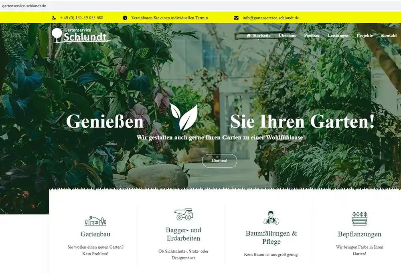Click the info@gartenservice-schlundt.de email link
Viewport: 401px width, 274px height.
[x=270, y=18]
